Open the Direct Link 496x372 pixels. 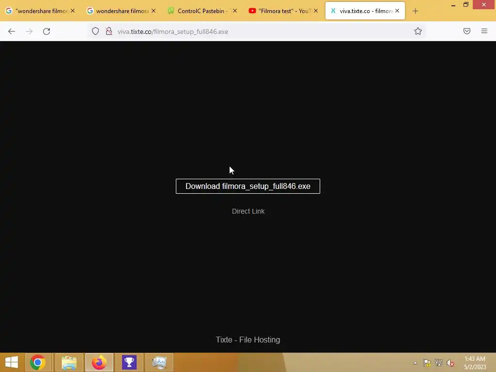click(248, 211)
